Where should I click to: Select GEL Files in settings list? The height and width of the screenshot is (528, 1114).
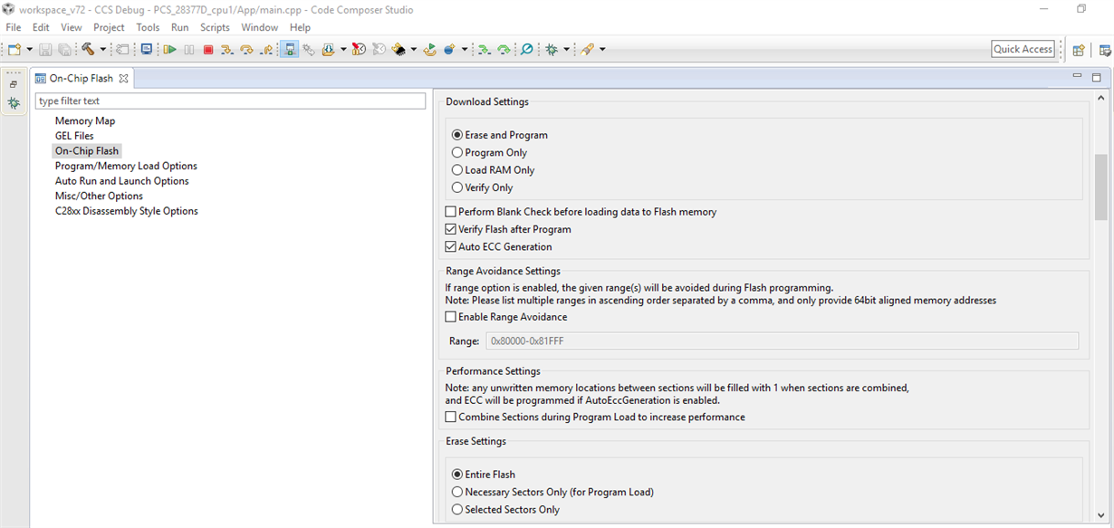(74, 136)
